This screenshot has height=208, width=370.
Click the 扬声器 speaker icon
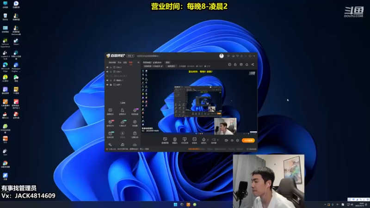[214, 140]
